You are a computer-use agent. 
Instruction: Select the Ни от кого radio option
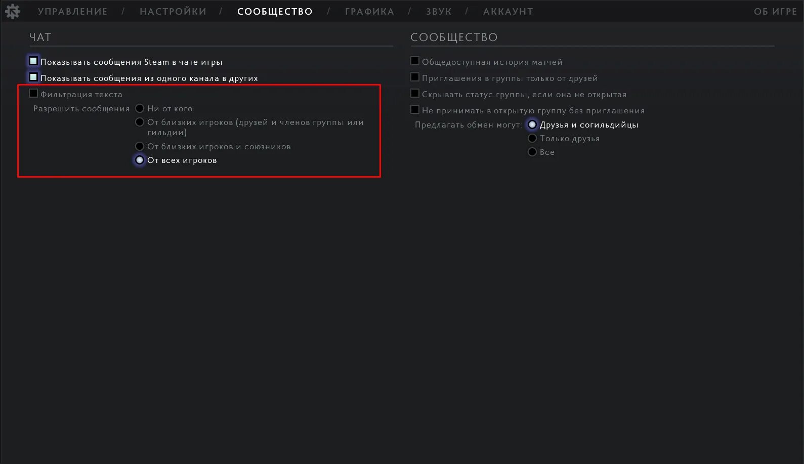click(140, 108)
